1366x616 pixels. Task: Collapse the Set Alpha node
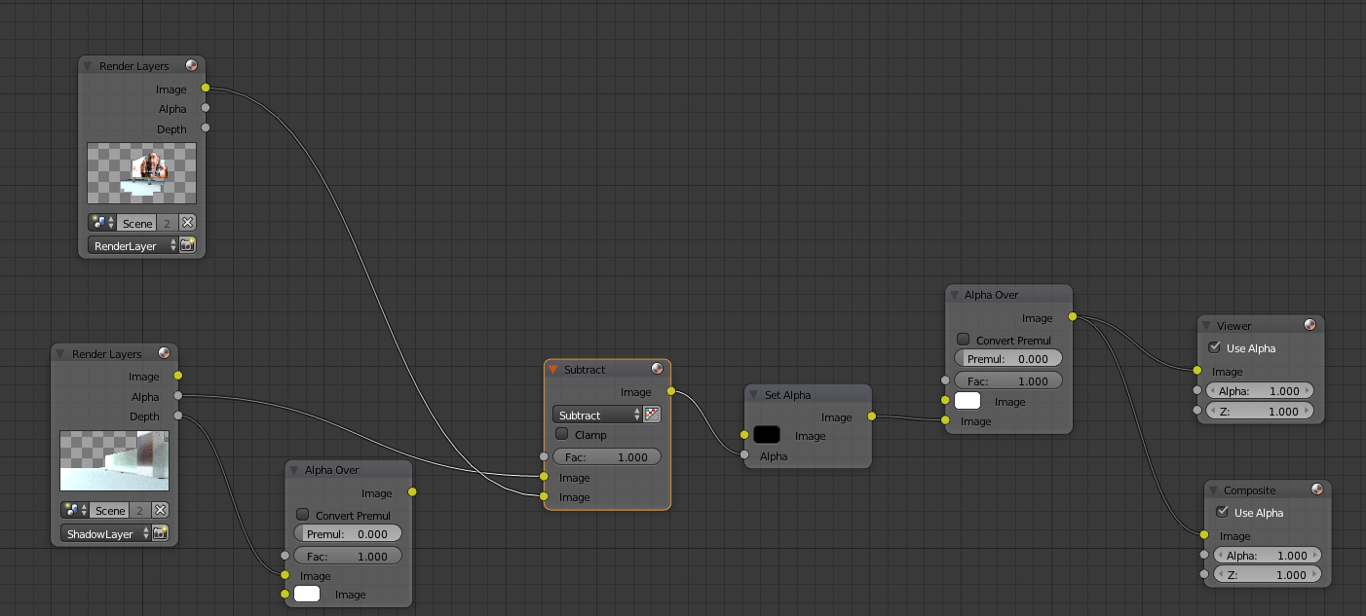[754, 394]
